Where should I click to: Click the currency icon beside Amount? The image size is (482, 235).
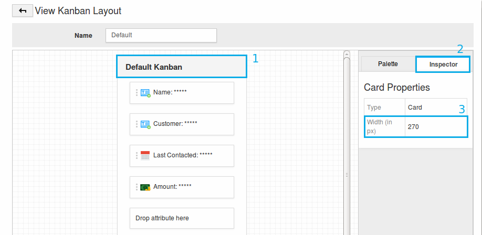[145, 187]
